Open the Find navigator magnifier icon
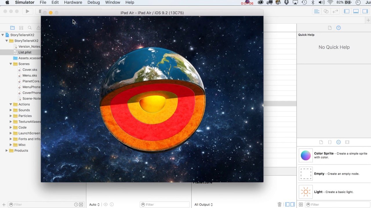Viewport: 371px width, 208px height. [30, 28]
